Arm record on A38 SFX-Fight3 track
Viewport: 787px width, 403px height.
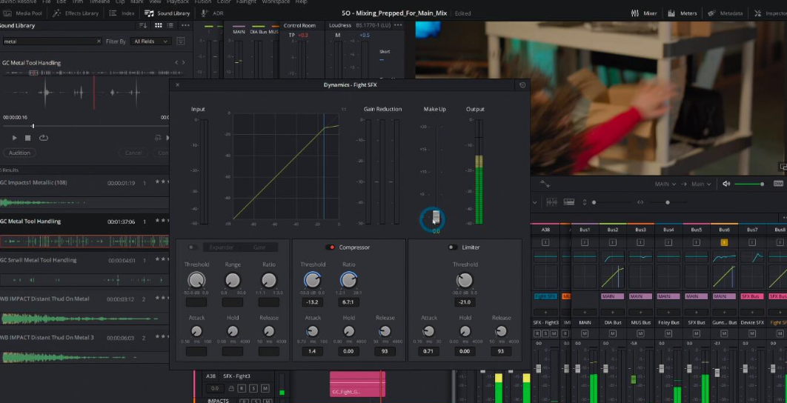pyautogui.click(x=242, y=388)
